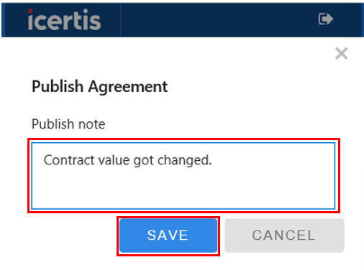Focus the Publish note text area

[183, 176]
